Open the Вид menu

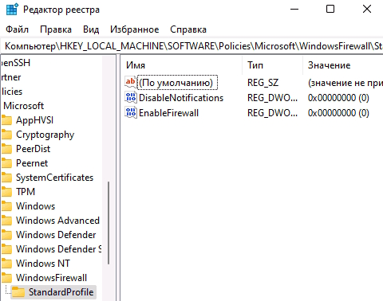tap(91, 29)
